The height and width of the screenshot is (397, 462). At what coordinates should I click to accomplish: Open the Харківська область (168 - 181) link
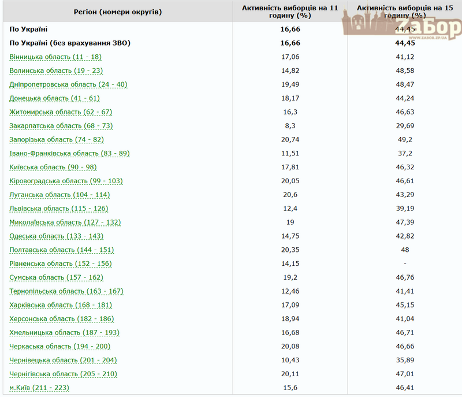coord(61,305)
